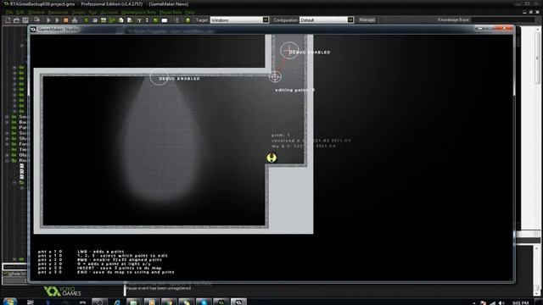Click the Internet Explorer taskbar icon
The image size is (543, 305).
coord(117,302)
